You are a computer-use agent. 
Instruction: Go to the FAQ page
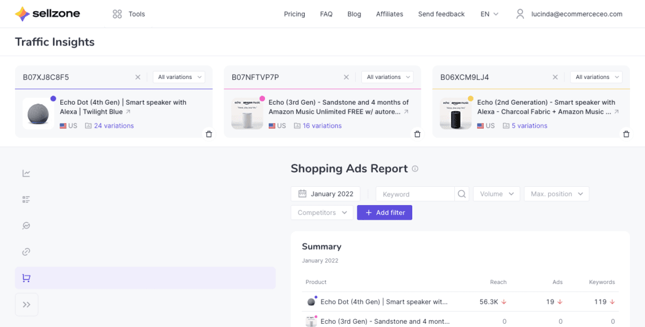(326, 14)
